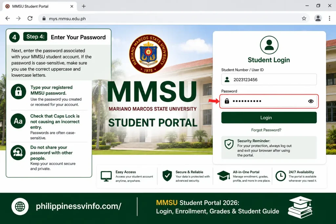Click 'MARIANO MARCOS STATE UNIVERSITY' text
Image resolution: width=336 pixels, height=224 pixels.
[x=153, y=109]
